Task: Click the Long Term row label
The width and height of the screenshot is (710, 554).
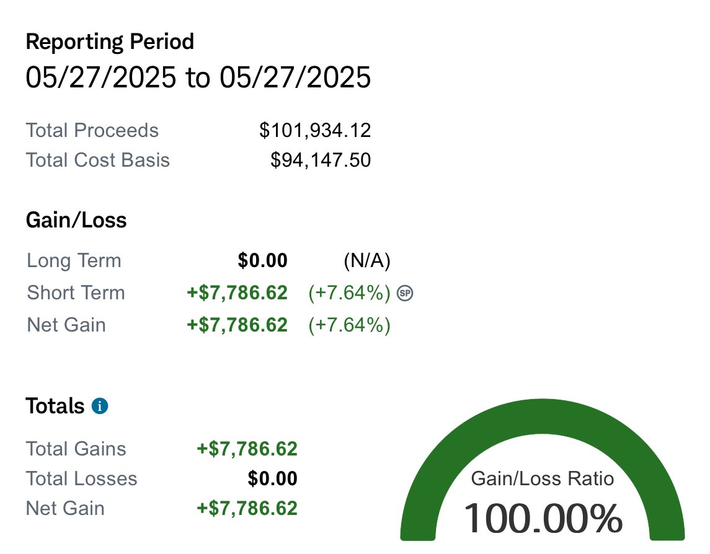Action: [x=74, y=261]
